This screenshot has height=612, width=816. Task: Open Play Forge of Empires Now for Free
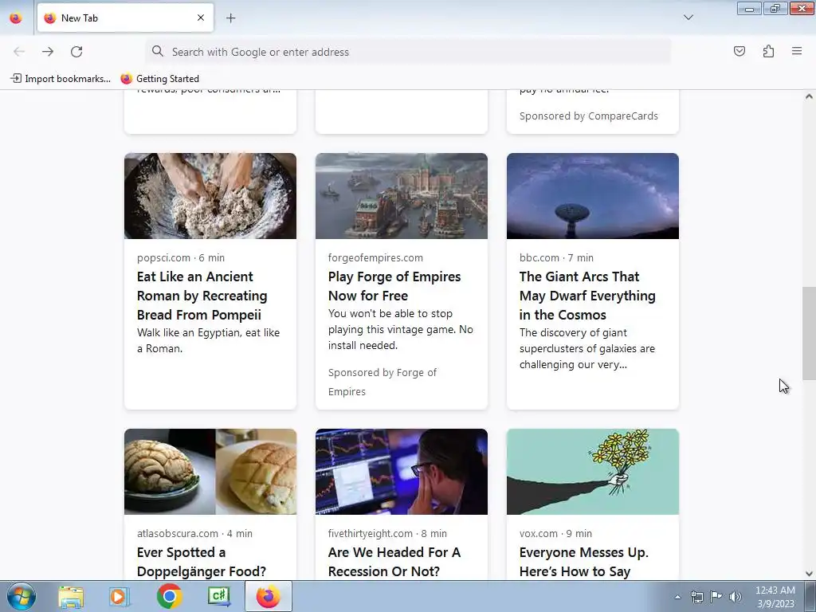[x=394, y=286]
